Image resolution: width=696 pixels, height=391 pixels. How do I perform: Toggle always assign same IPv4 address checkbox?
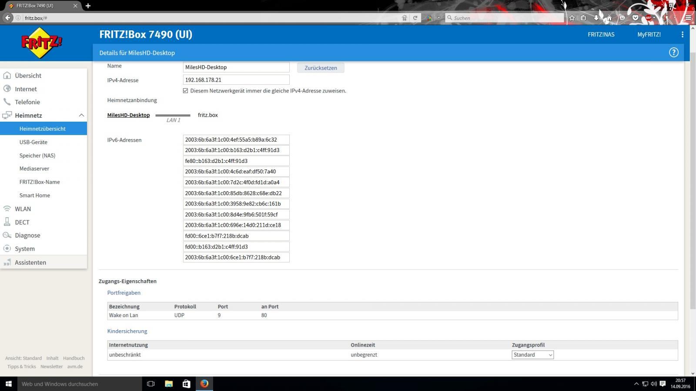[186, 91]
